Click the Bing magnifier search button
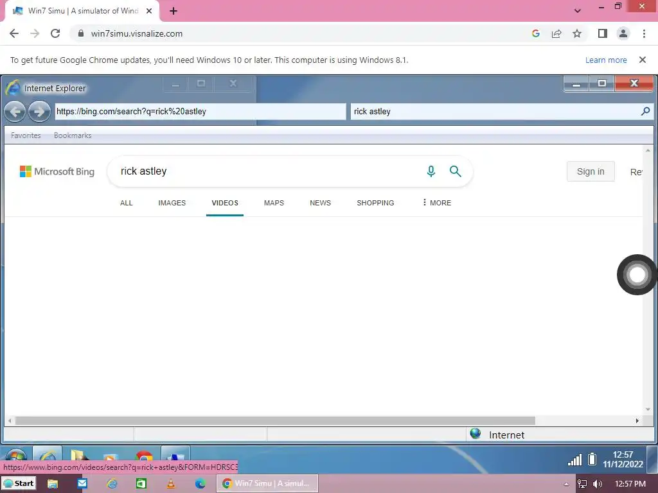Image resolution: width=658 pixels, height=493 pixels. [x=456, y=171]
